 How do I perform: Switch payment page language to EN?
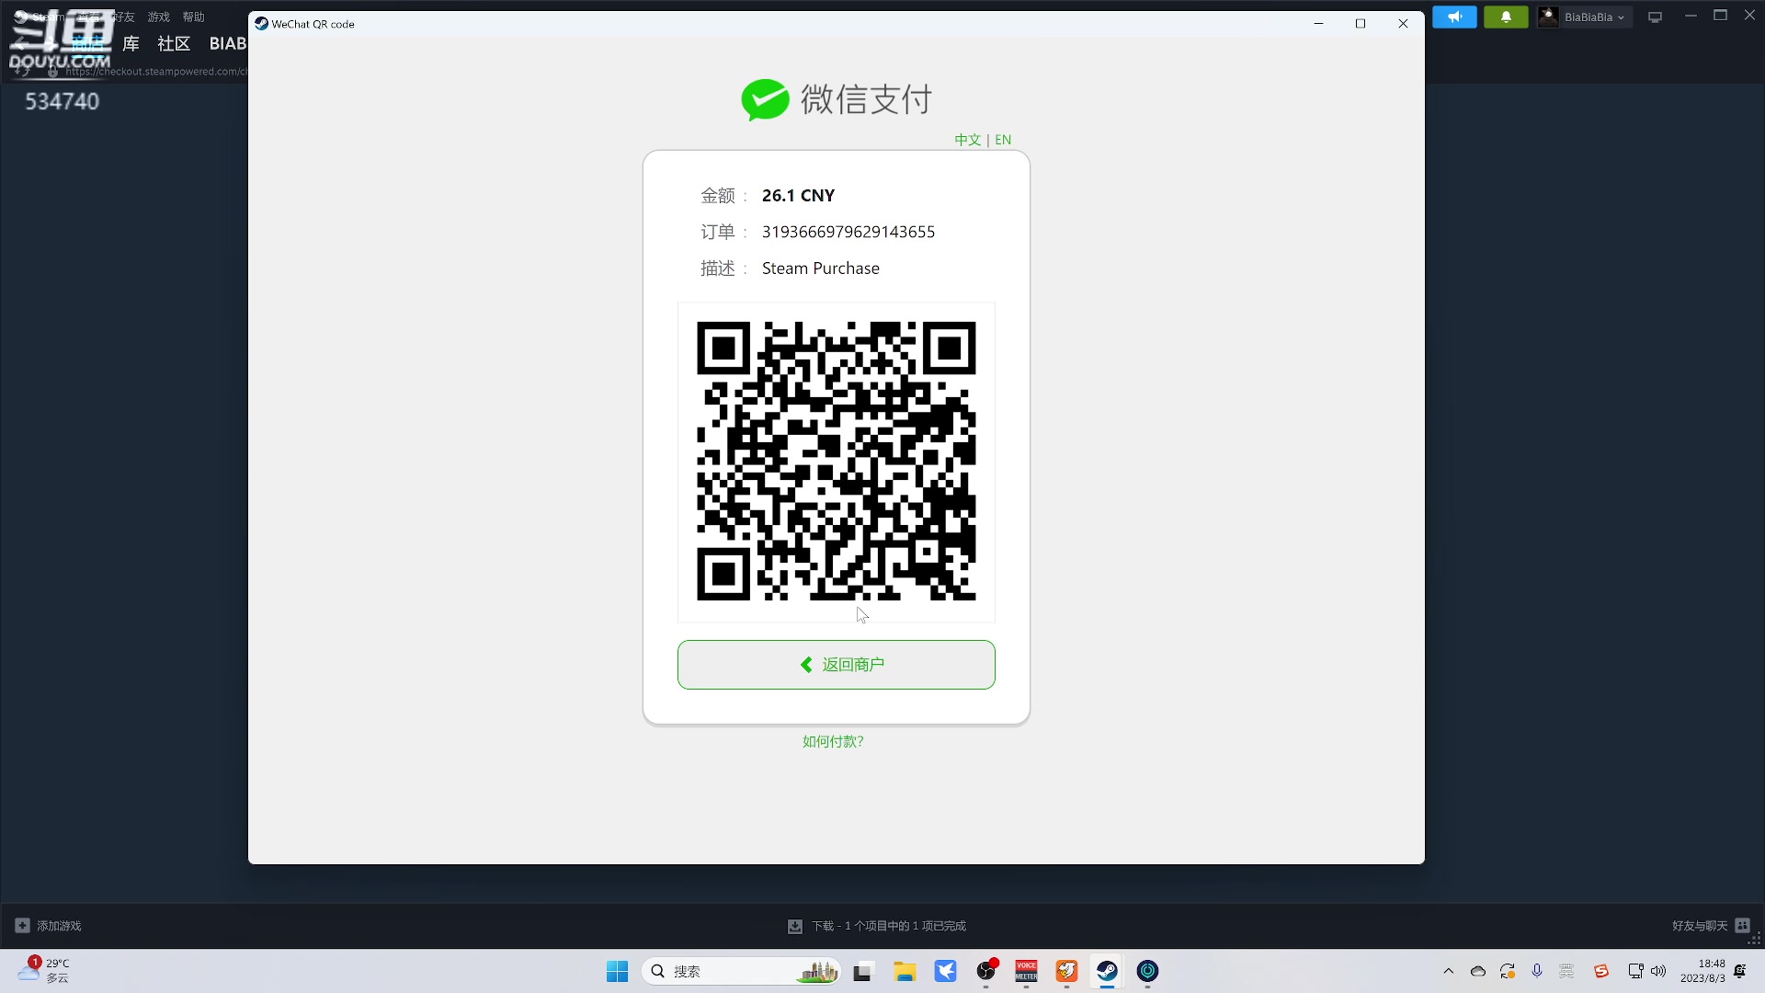pyautogui.click(x=1003, y=140)
